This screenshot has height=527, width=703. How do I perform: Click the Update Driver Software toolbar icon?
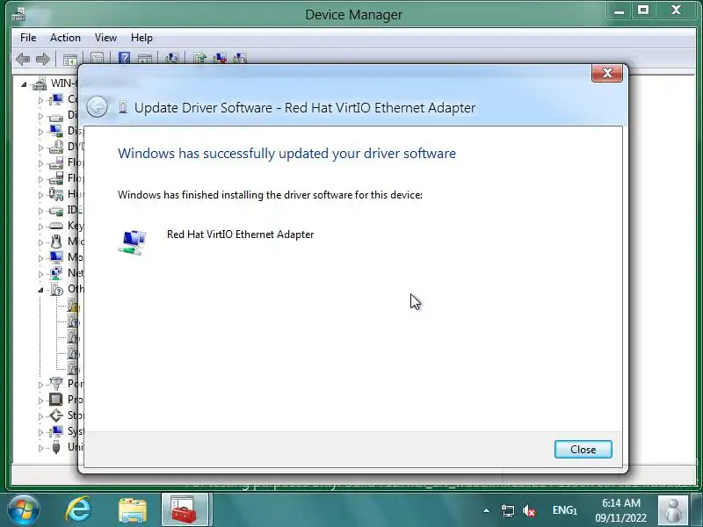(x=200, y=59)
